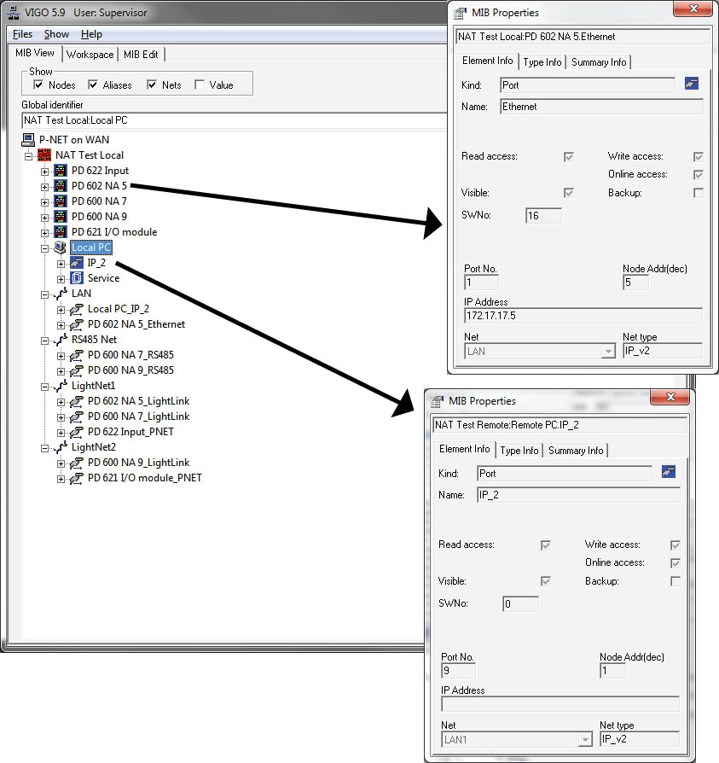Image resolution: width=719 pixels, height=763 pixels.
Task: Expand the PD 622 Input node
Action: (x=44, y=172)
